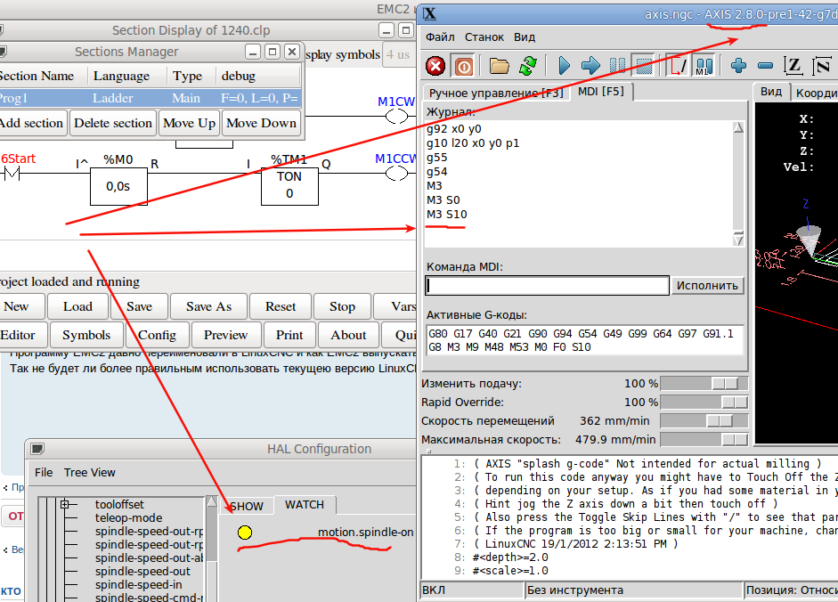Switch to the SHOW tab

[247, 506]
